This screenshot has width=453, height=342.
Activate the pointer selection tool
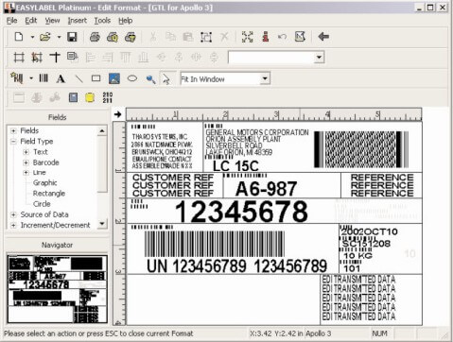tap(166, 78)
